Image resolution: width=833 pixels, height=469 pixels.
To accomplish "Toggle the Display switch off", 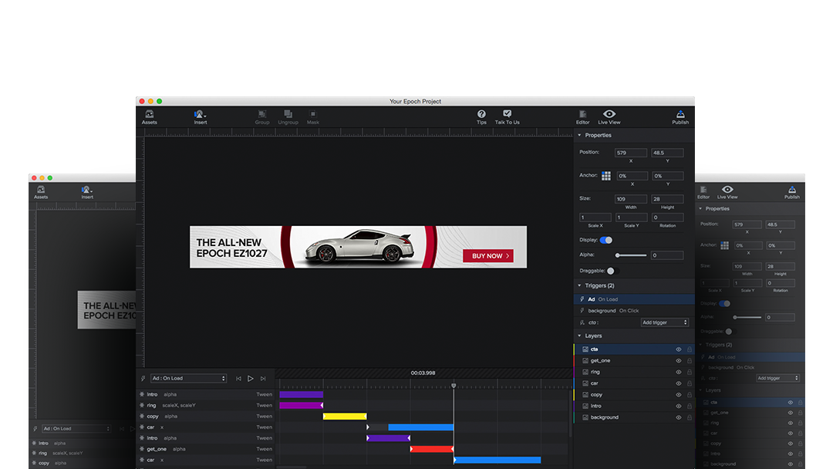I will coord(605,240).
